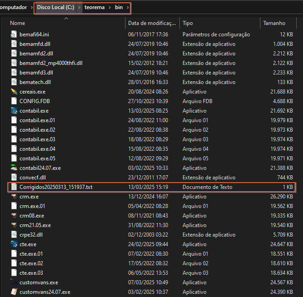The height and width of the screenshot is (297, 303).
Task: Go to Disco Local (C:) breadcrumb
Action: [56, 7]
